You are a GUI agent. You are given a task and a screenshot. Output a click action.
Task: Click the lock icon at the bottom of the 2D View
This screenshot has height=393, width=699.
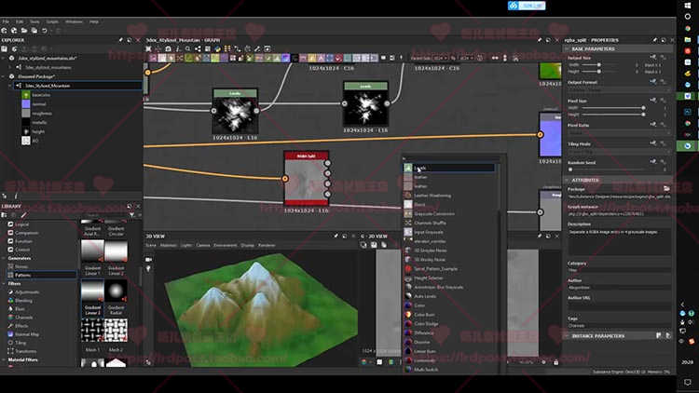click(555, 362)
